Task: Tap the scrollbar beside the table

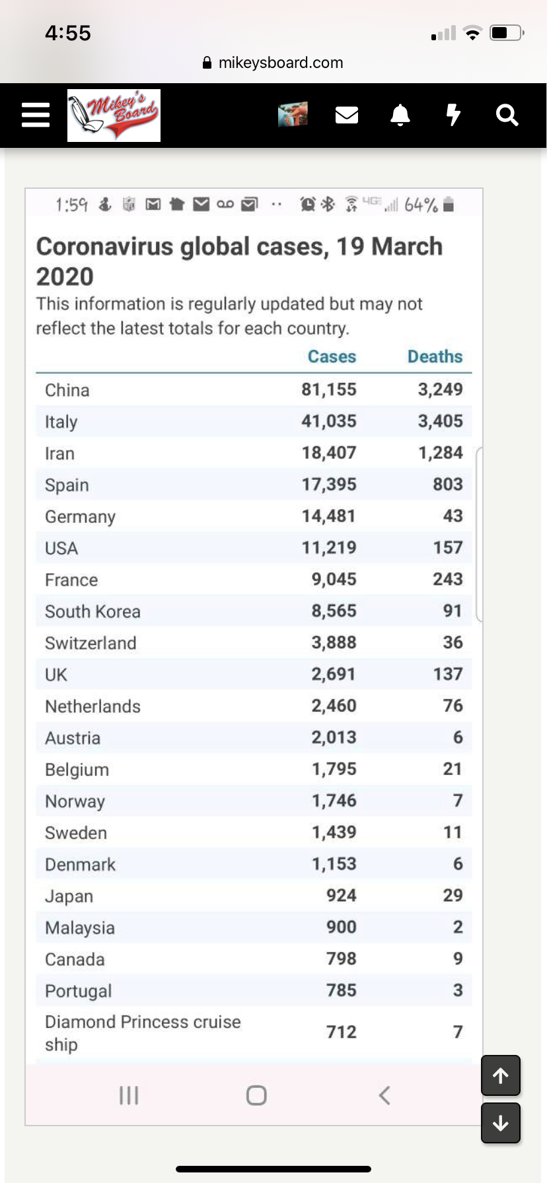Action: (x=478, y=533)
